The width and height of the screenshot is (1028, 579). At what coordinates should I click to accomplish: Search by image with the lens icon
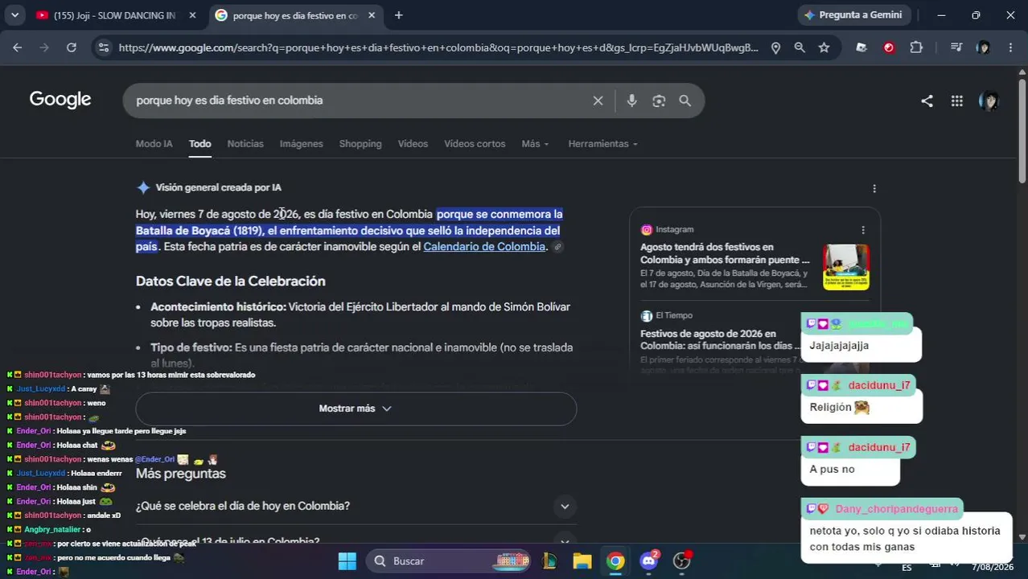point(659,101)
